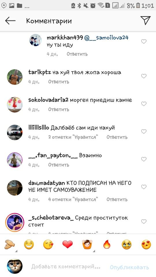Insert the fire emoji
156x277 pixels.
point(107,245)
